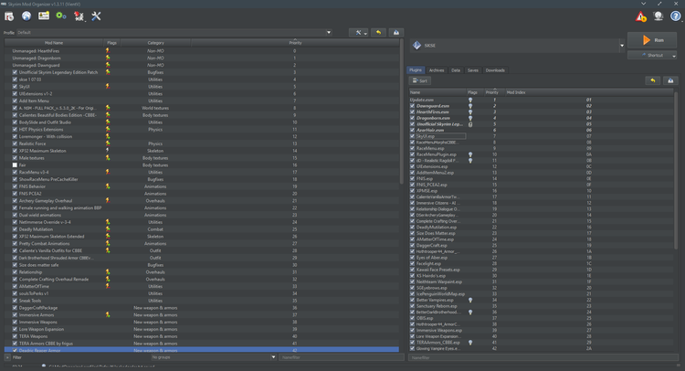The image size is (685, 371).
Task: Click the create backup icon in plugins pane
Action: click(670, 80)
